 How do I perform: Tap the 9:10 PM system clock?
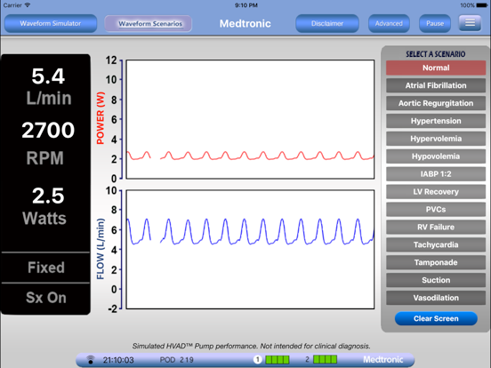point(246,5)
